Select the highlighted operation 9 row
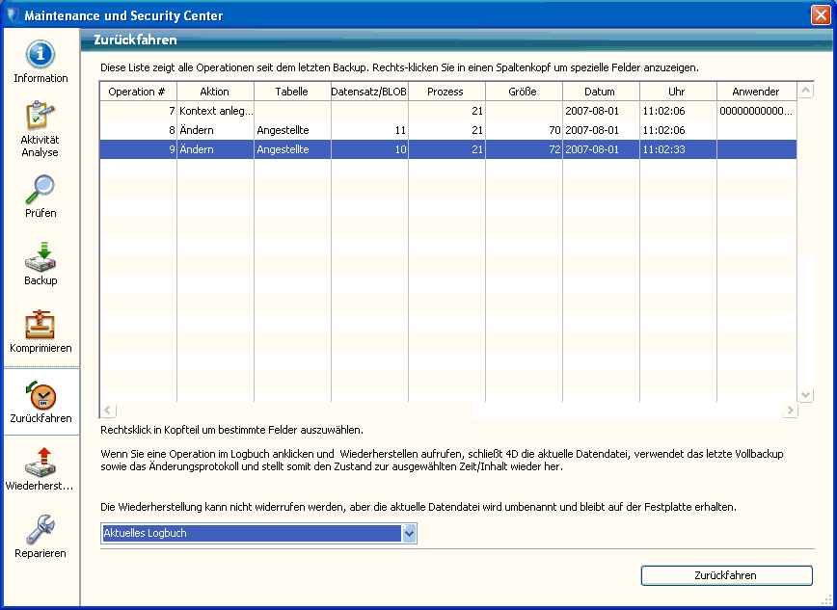 (x=289, y=149)
